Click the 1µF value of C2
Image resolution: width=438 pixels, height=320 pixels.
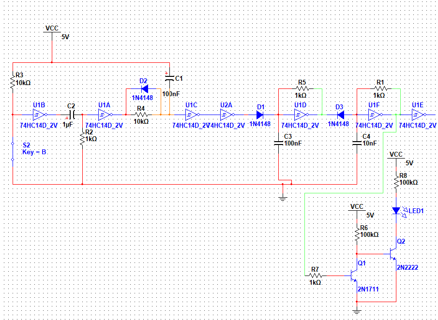point(68,125)
